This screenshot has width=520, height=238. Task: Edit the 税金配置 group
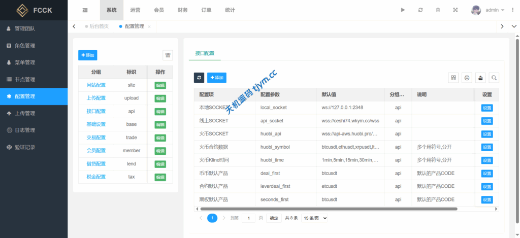(x=160, y=177)
